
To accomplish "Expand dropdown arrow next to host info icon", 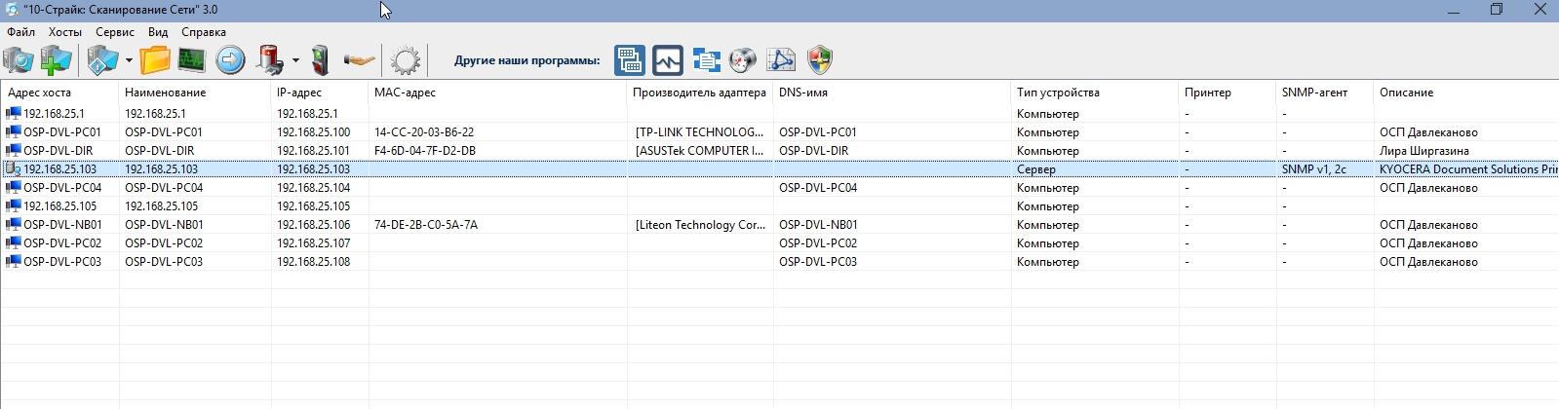I will point(129,61).
